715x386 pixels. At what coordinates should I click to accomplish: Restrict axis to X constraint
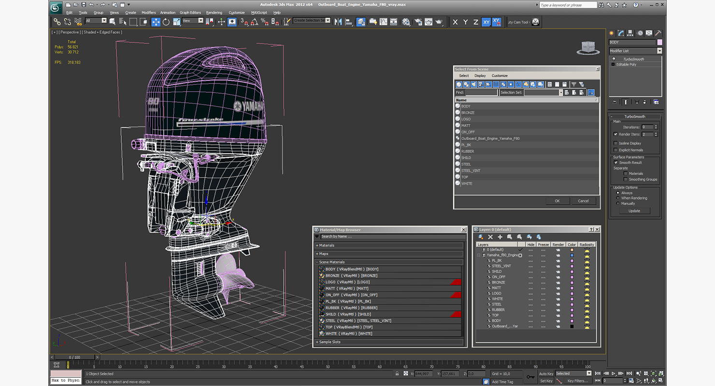point(455,22)
